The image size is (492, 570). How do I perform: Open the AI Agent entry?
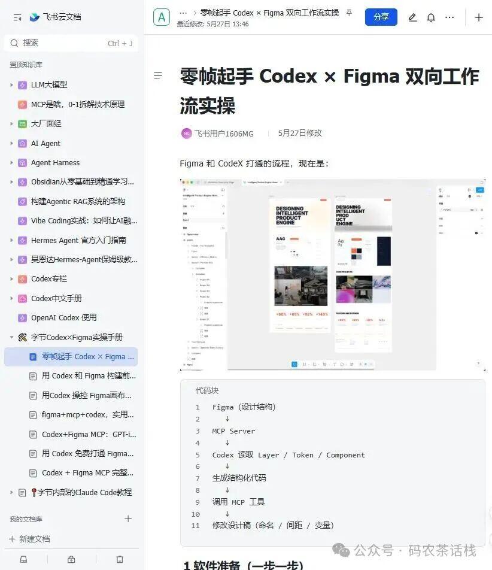coord(45,143)
